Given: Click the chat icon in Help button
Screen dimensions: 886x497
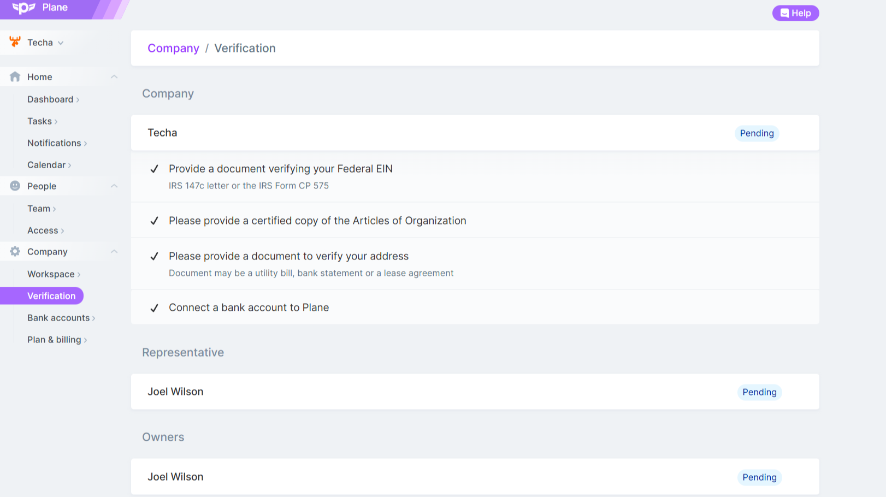Looking at the screenshot, I should [x=784, y=13].
